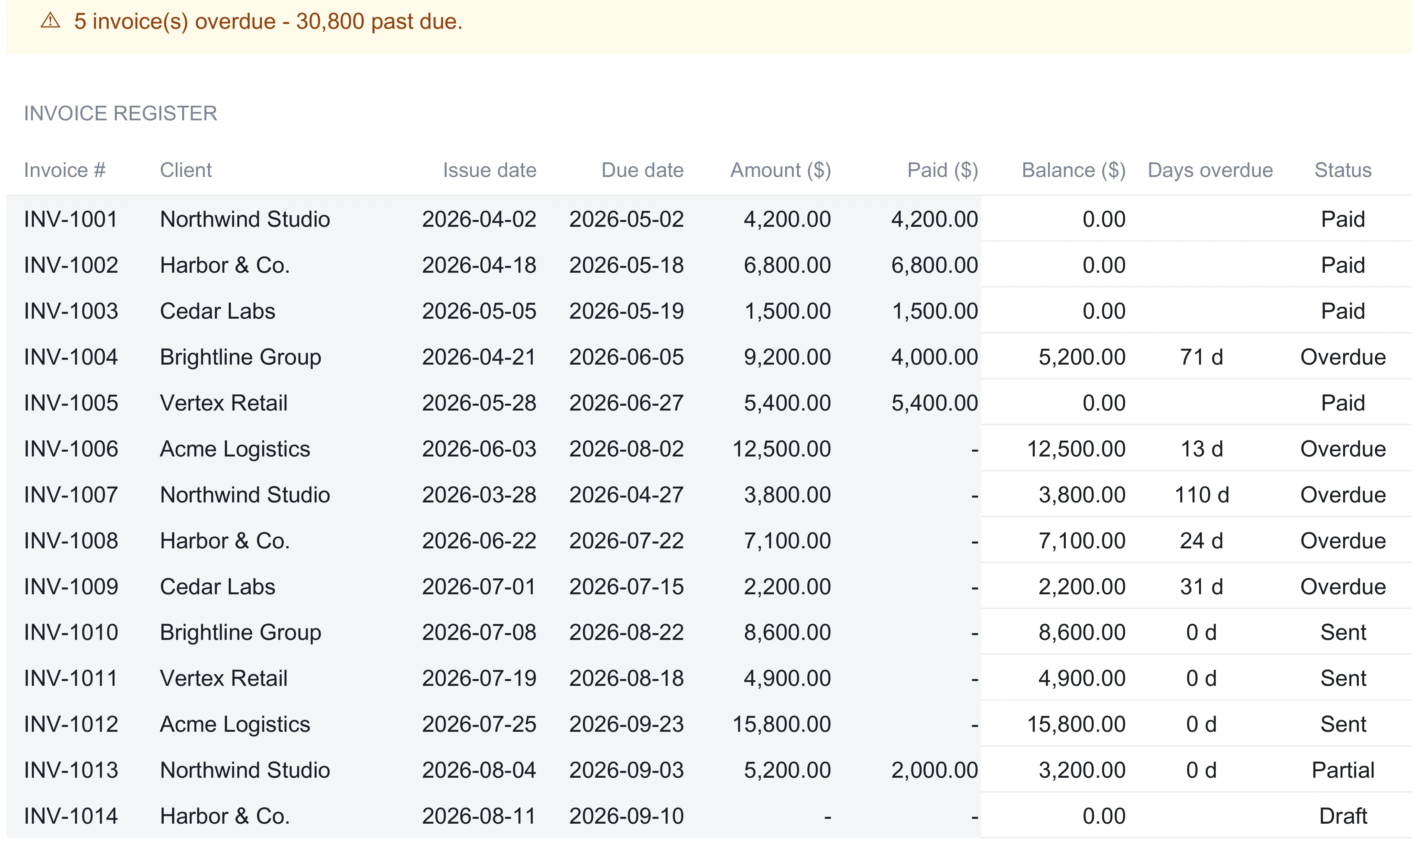The image size is (1418, 845).
Task: Click amount 12,500.00 in INV-1006 row
Action: point(781,449)
